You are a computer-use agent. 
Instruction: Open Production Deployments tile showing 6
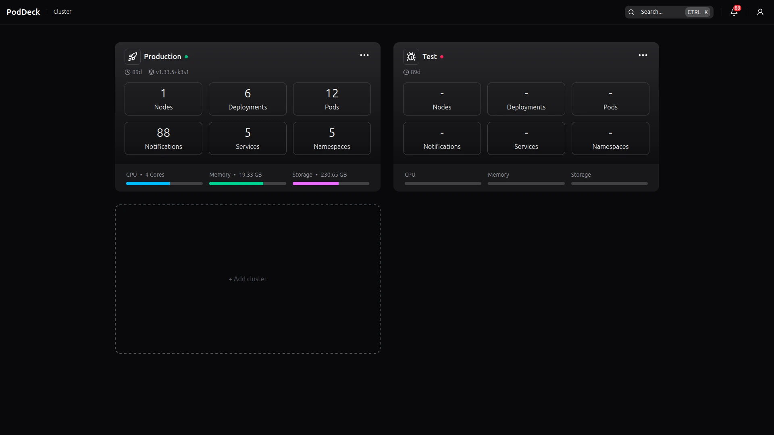(x=248, y=99)
